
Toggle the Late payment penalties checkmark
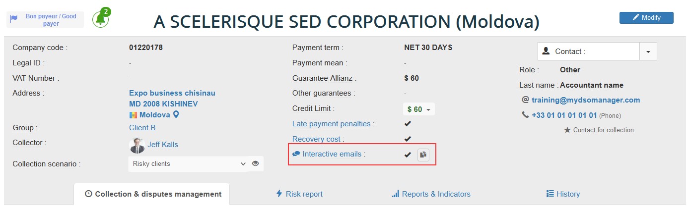408,124
